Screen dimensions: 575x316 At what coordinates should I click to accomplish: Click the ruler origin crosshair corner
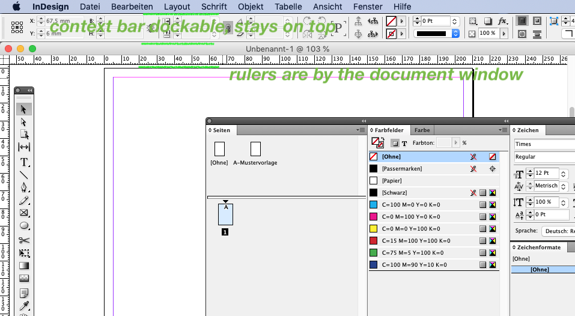tap(4, 59)
